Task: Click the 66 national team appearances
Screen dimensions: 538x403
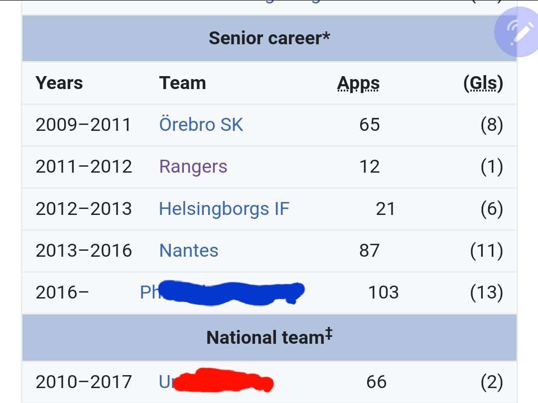Action: pyautogui.click(x=377, y=382)
